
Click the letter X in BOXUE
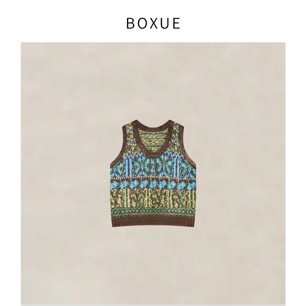pyautogui.click(x=153, y=24)
